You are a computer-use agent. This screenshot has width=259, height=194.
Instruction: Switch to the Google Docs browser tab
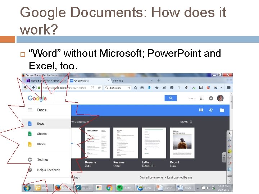tap(89, 80)
